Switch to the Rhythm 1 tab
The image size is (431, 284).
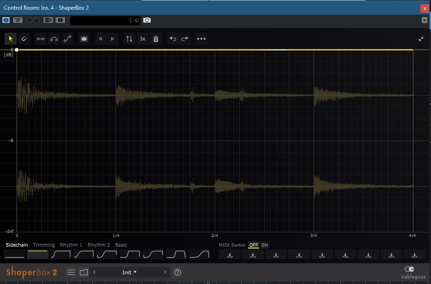(x=71, y=245)
